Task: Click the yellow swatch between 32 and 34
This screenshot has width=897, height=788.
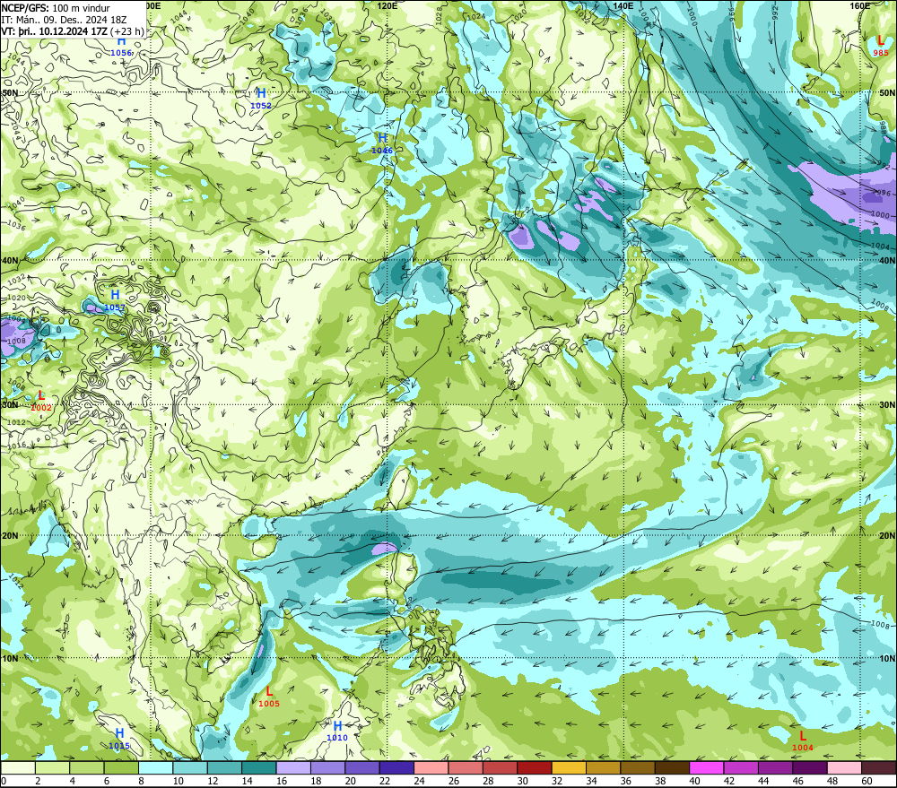Action: 569,767
